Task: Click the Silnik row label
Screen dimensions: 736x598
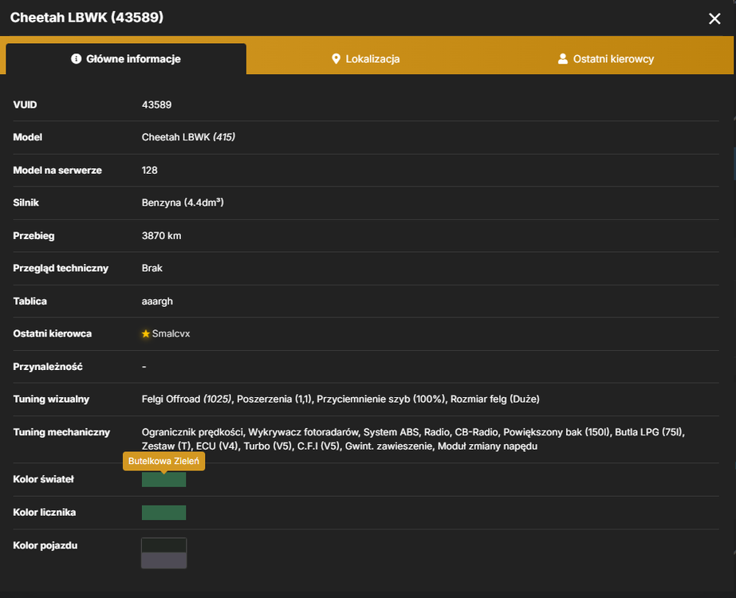Action: [x=26, y=203]
